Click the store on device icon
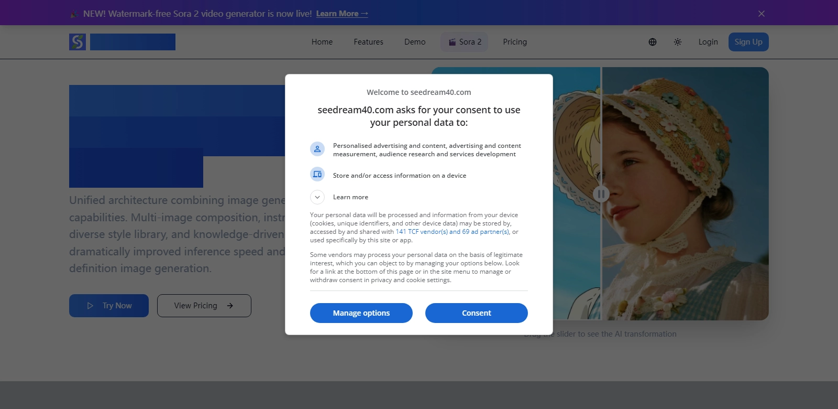The width and height of the screenshot is (838, 409). tap(317, 175)
